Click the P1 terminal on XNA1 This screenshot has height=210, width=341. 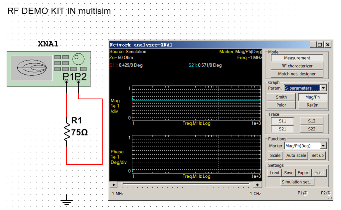tap(67, 81)
